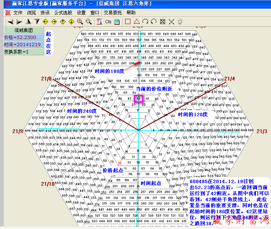Click the highlighted cell 42 in hexagon

(x=139, y=99)
